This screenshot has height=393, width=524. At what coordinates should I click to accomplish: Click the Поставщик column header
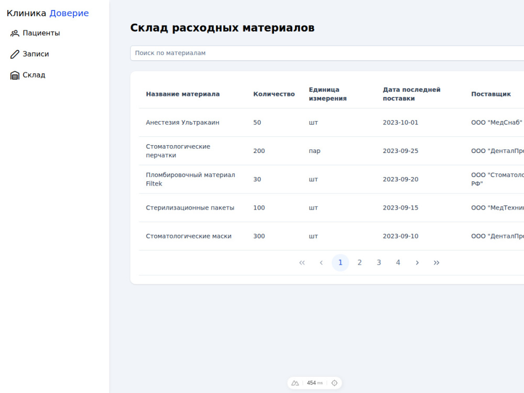click(491, 94)
